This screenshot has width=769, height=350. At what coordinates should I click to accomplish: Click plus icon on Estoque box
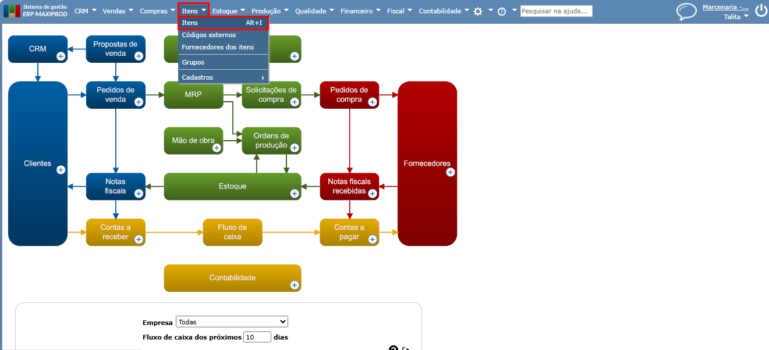click(295, 194)
